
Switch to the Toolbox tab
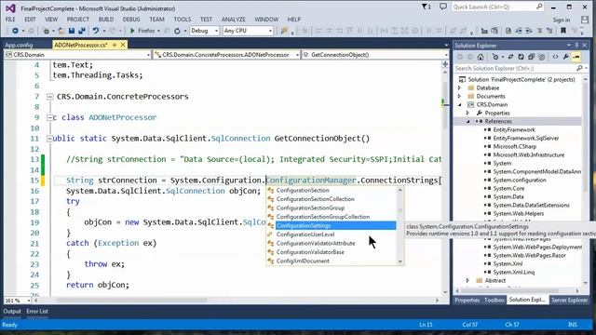pos(494,300)
